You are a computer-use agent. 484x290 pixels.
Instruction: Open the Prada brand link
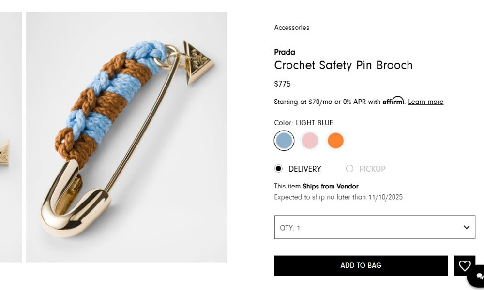[285, 52]
